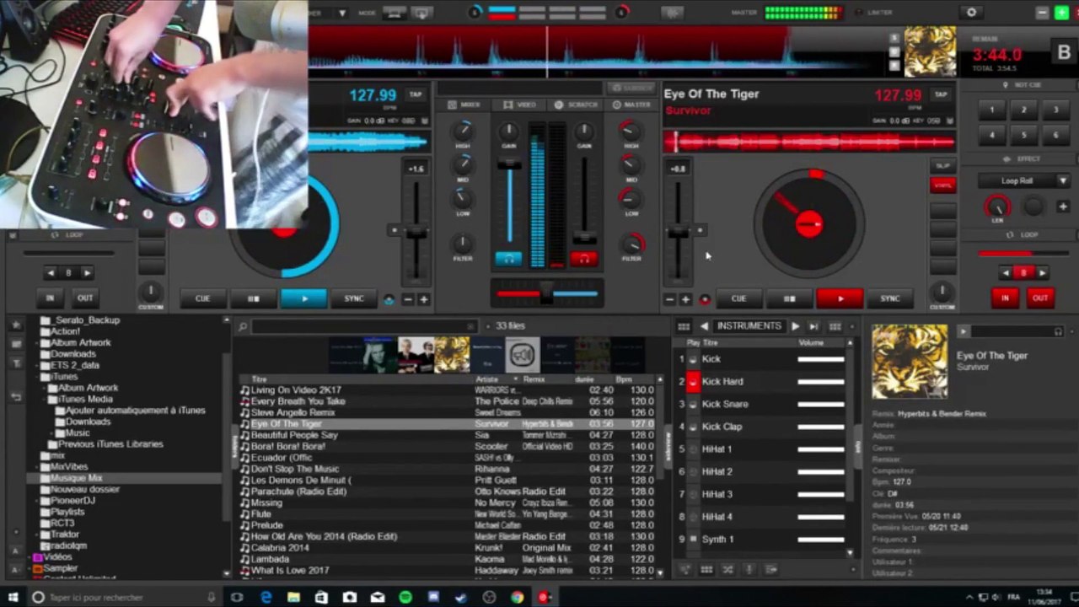
Task: Select the Musique Mix folder
Action: pyautogui.click(x=77, y=478)
